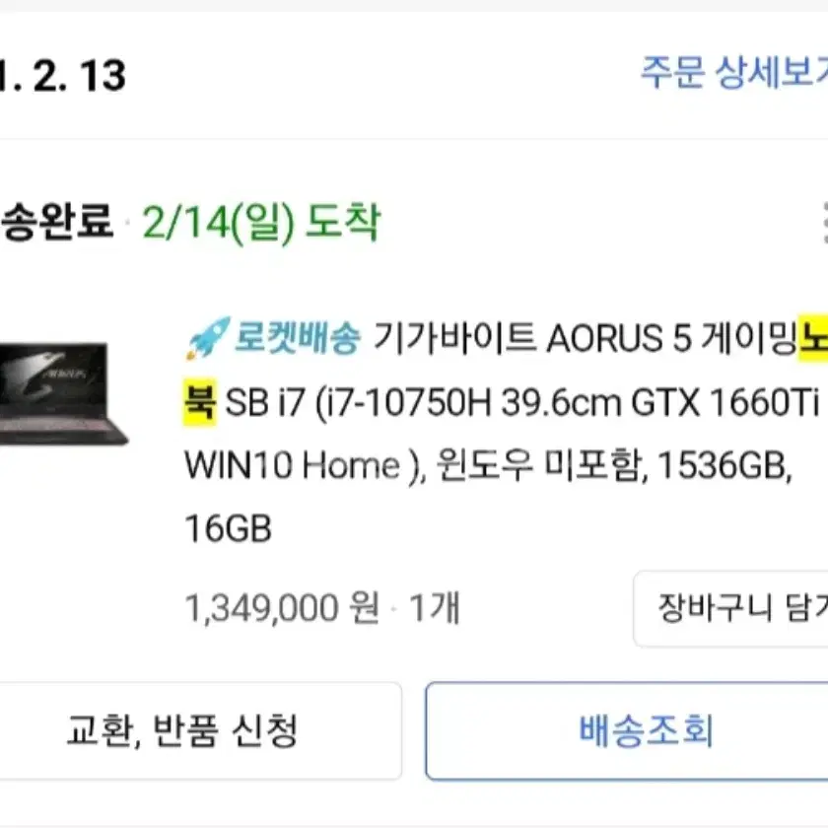Click the 로켓배송 badge text

coord(298,338)
